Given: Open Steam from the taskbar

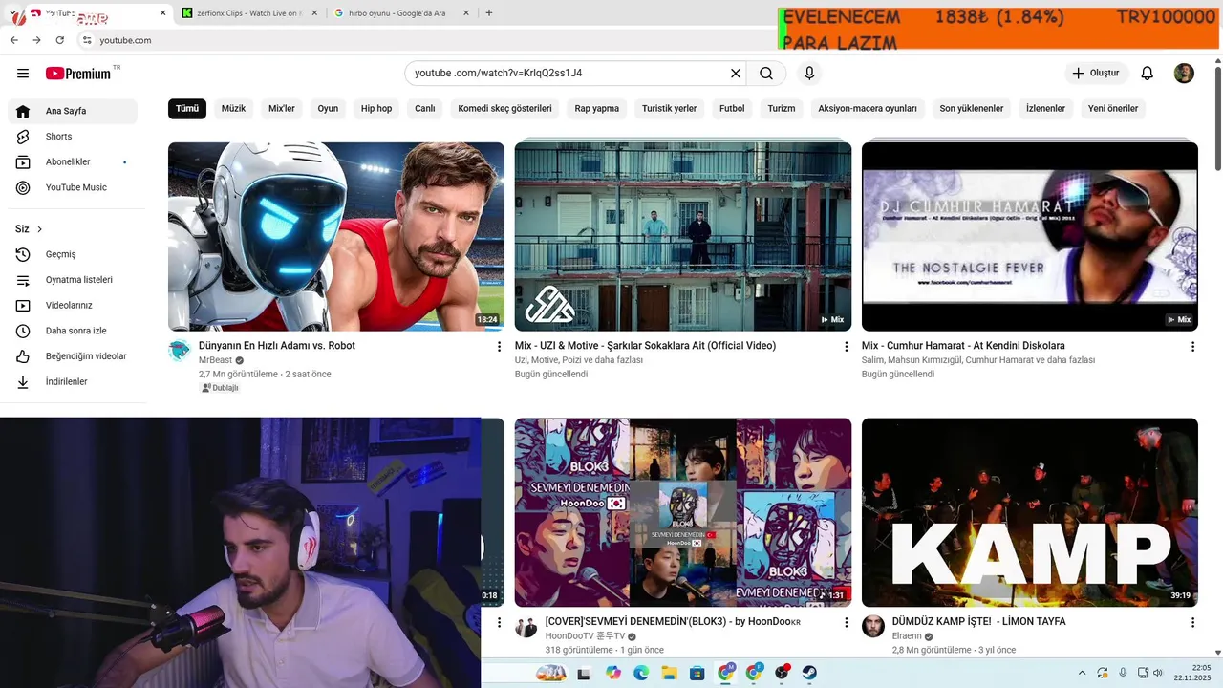Looking at the screenshot, I should 808,673.
